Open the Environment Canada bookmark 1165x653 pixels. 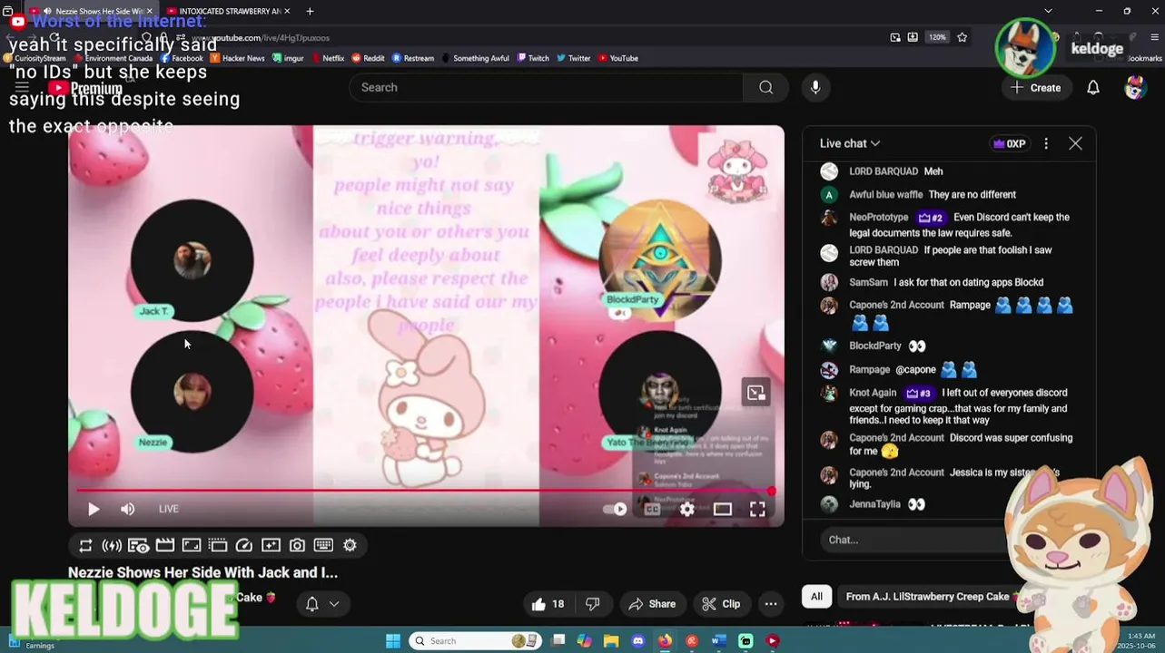pos(114,58)
